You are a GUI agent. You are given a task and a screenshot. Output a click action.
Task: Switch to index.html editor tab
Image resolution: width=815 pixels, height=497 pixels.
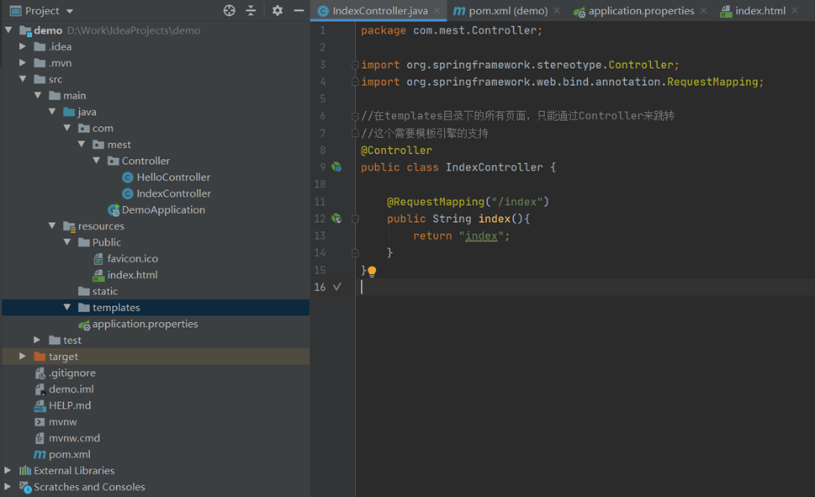[x=759, y=10]
